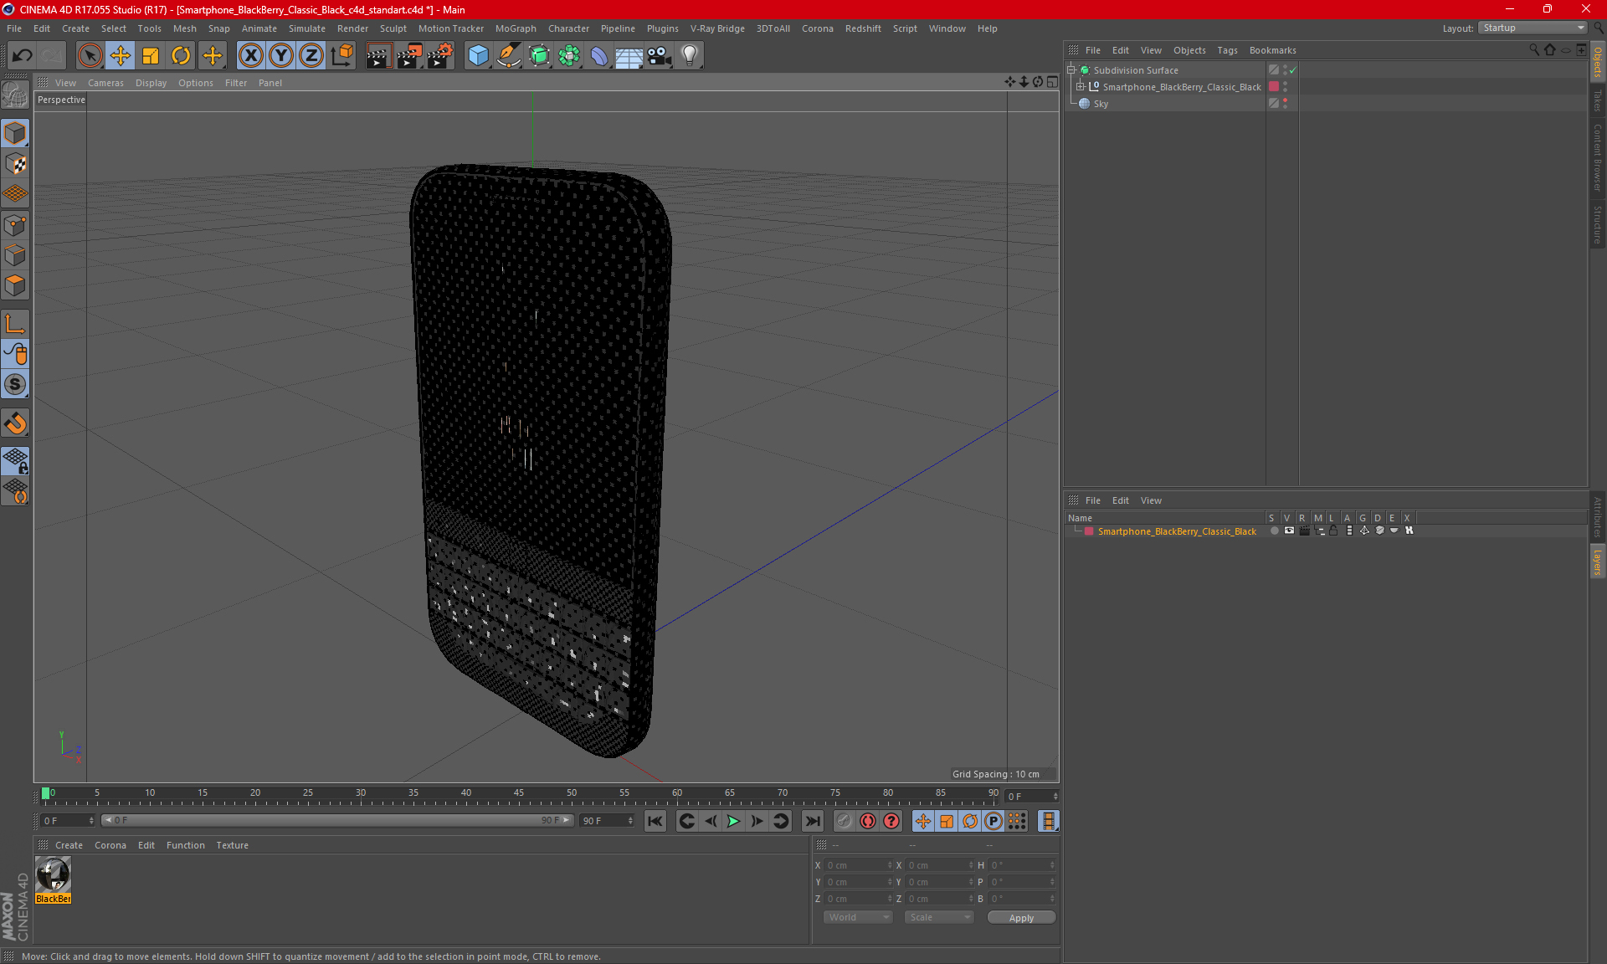Toggle Subdivision Surface enable checkmark
The width and height of the screenshot is (1607, 964).
[x=1293, y=70]
